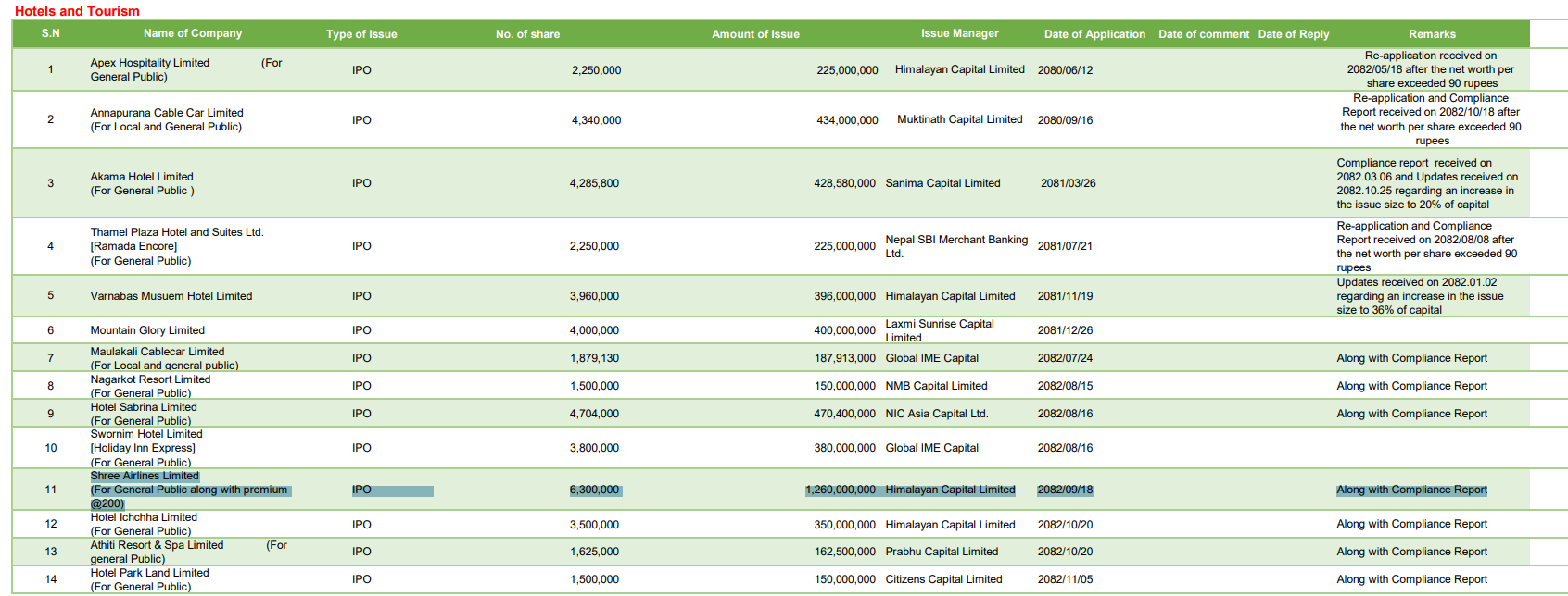Select the 'Amount of Issue' column header
This screenshot has width=1568, height=596.
(755, 34)
